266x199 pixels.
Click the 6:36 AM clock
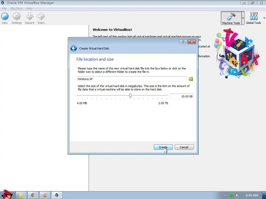click(x=252, y=195)
